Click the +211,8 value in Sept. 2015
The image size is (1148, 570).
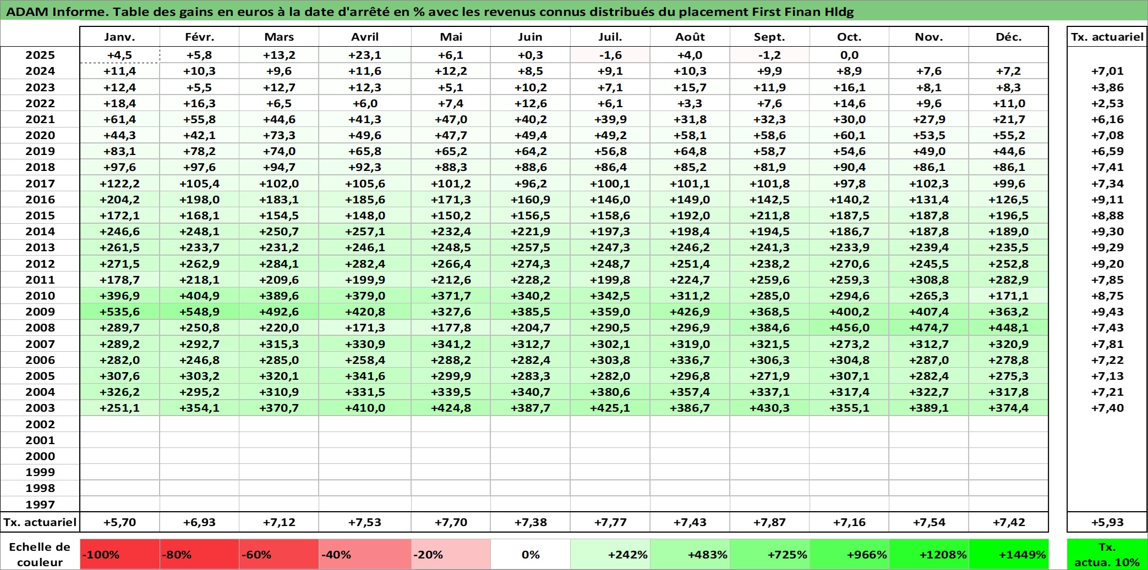tap(769, 215)
